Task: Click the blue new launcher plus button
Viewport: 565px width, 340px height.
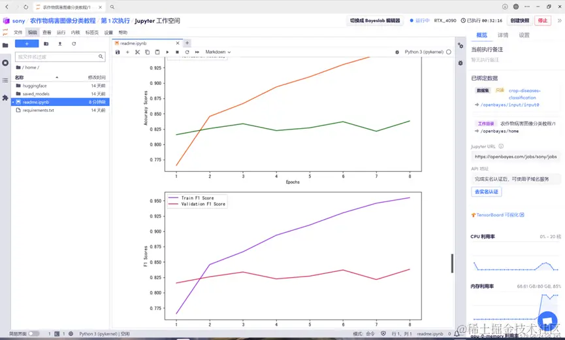Action: (x=27, y=44)
